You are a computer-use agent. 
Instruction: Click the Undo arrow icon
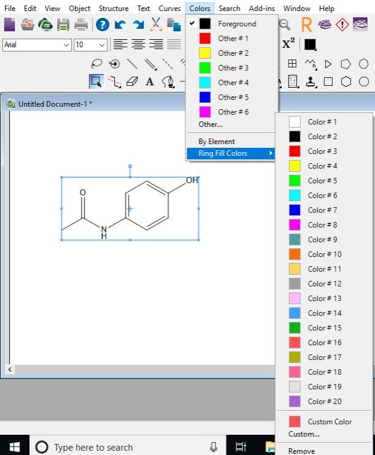120,25
